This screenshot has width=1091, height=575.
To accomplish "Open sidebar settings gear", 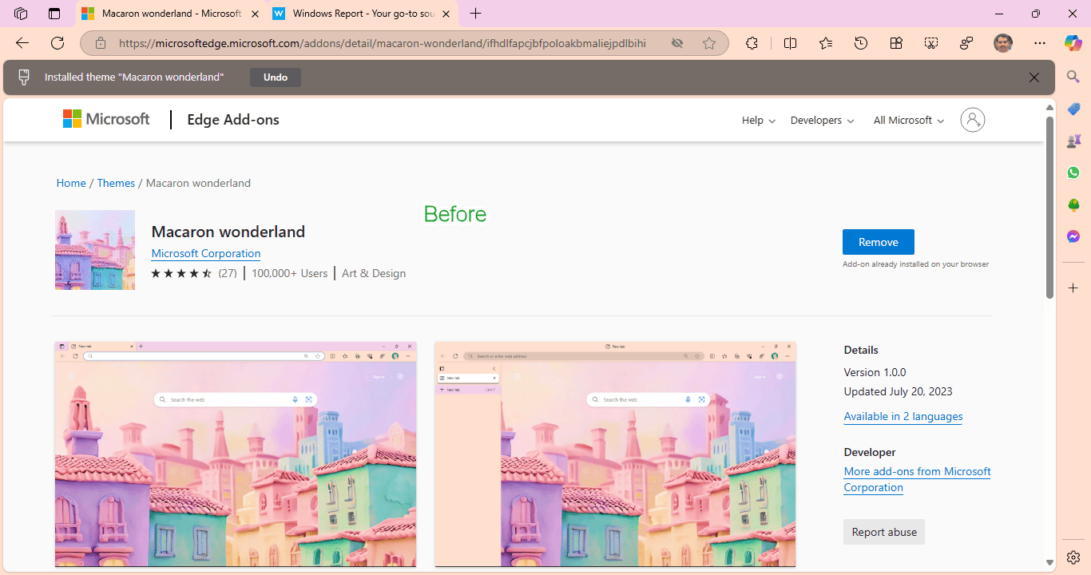I will (x=1073, y=557).
